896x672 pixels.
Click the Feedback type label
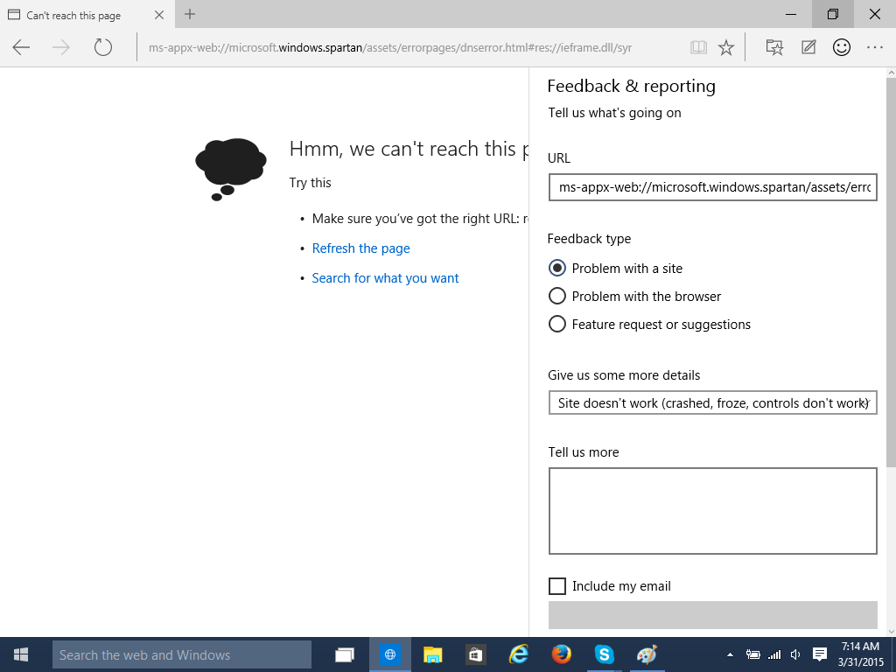tap(589, 239)
